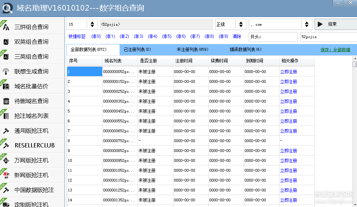Open the 三拼组合查询 tool
Screen dimensions: 357x207
[32, 27]
